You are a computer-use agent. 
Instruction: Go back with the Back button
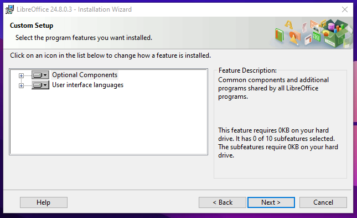223,202
